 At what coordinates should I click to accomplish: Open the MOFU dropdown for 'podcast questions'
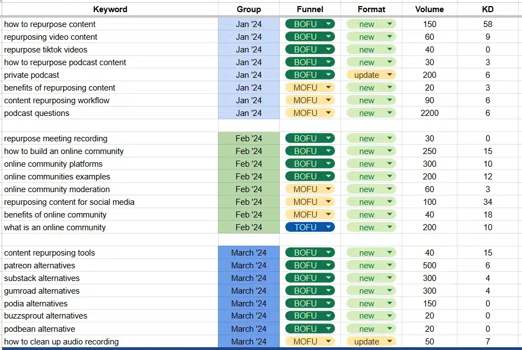[x=310, y=113]
